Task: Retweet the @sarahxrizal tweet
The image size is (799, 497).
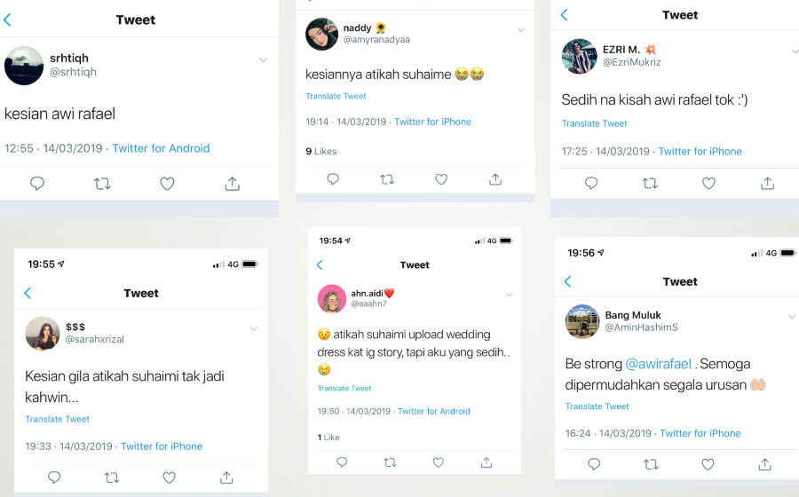Action: tap(112, 477)
